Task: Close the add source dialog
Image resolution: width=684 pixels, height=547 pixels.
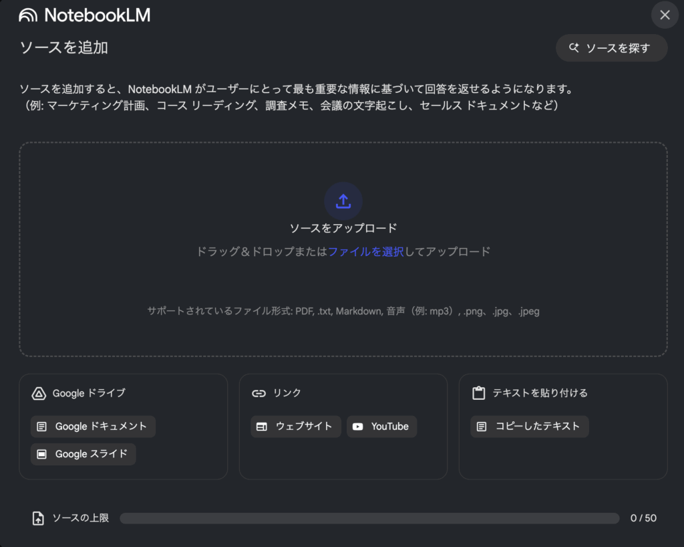Action: pos(665,15)
